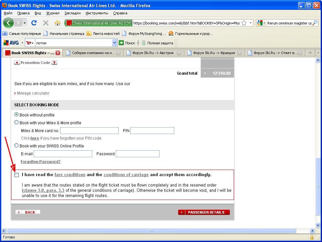The height and width of the screenshot is (242, 322).
Task: Open the list all tabs dropdown
Action: tap(318, 53)
